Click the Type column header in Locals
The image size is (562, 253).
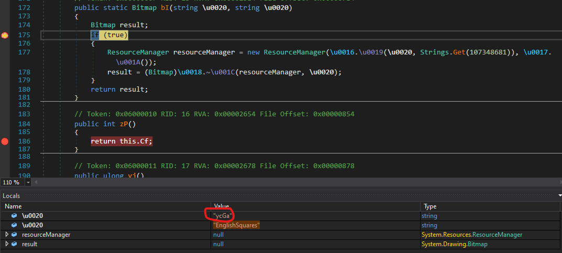[490, 206]
